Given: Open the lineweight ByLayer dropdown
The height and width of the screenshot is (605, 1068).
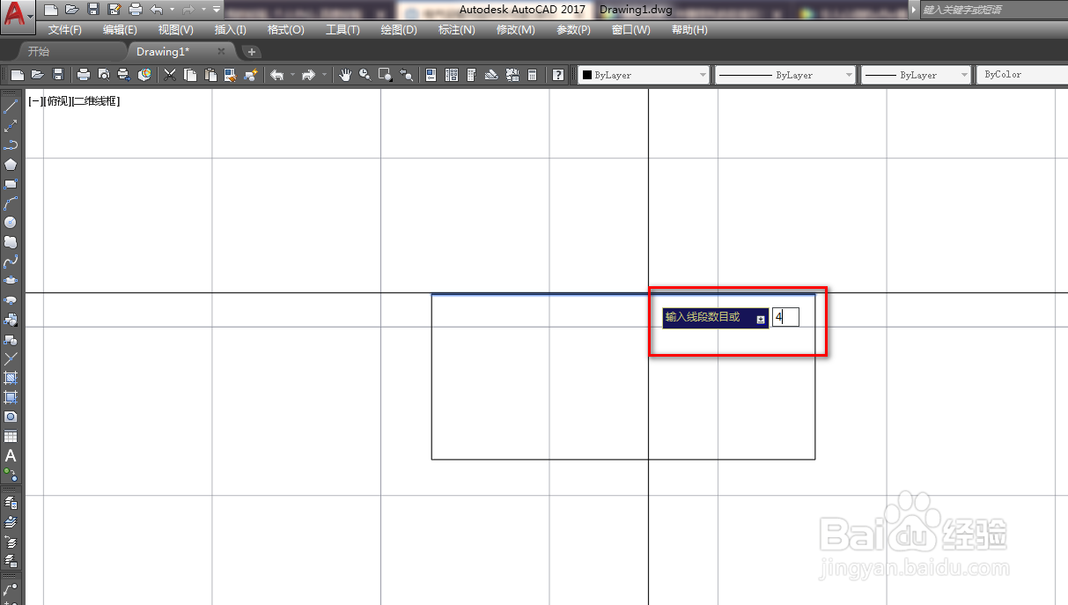Looking at the screenshot, I should pyautogui.click(x=916, y=75).
